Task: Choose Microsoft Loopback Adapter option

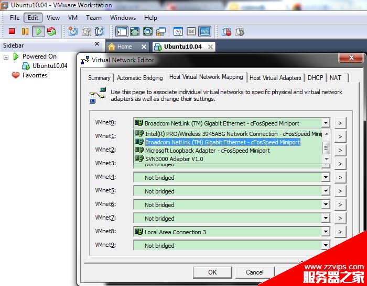Action: [x=228, y=151]
